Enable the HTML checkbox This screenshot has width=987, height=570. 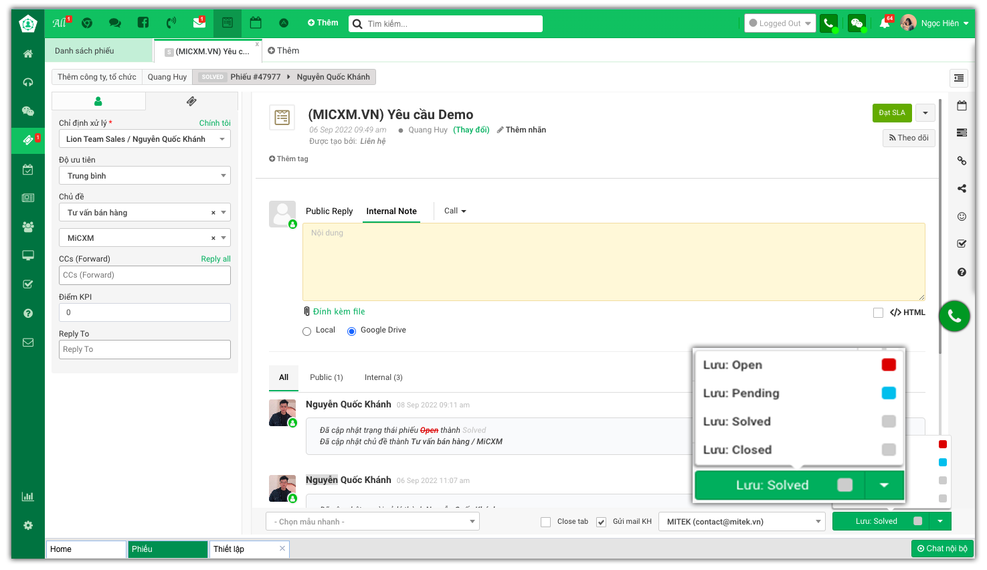click(878, 312)
